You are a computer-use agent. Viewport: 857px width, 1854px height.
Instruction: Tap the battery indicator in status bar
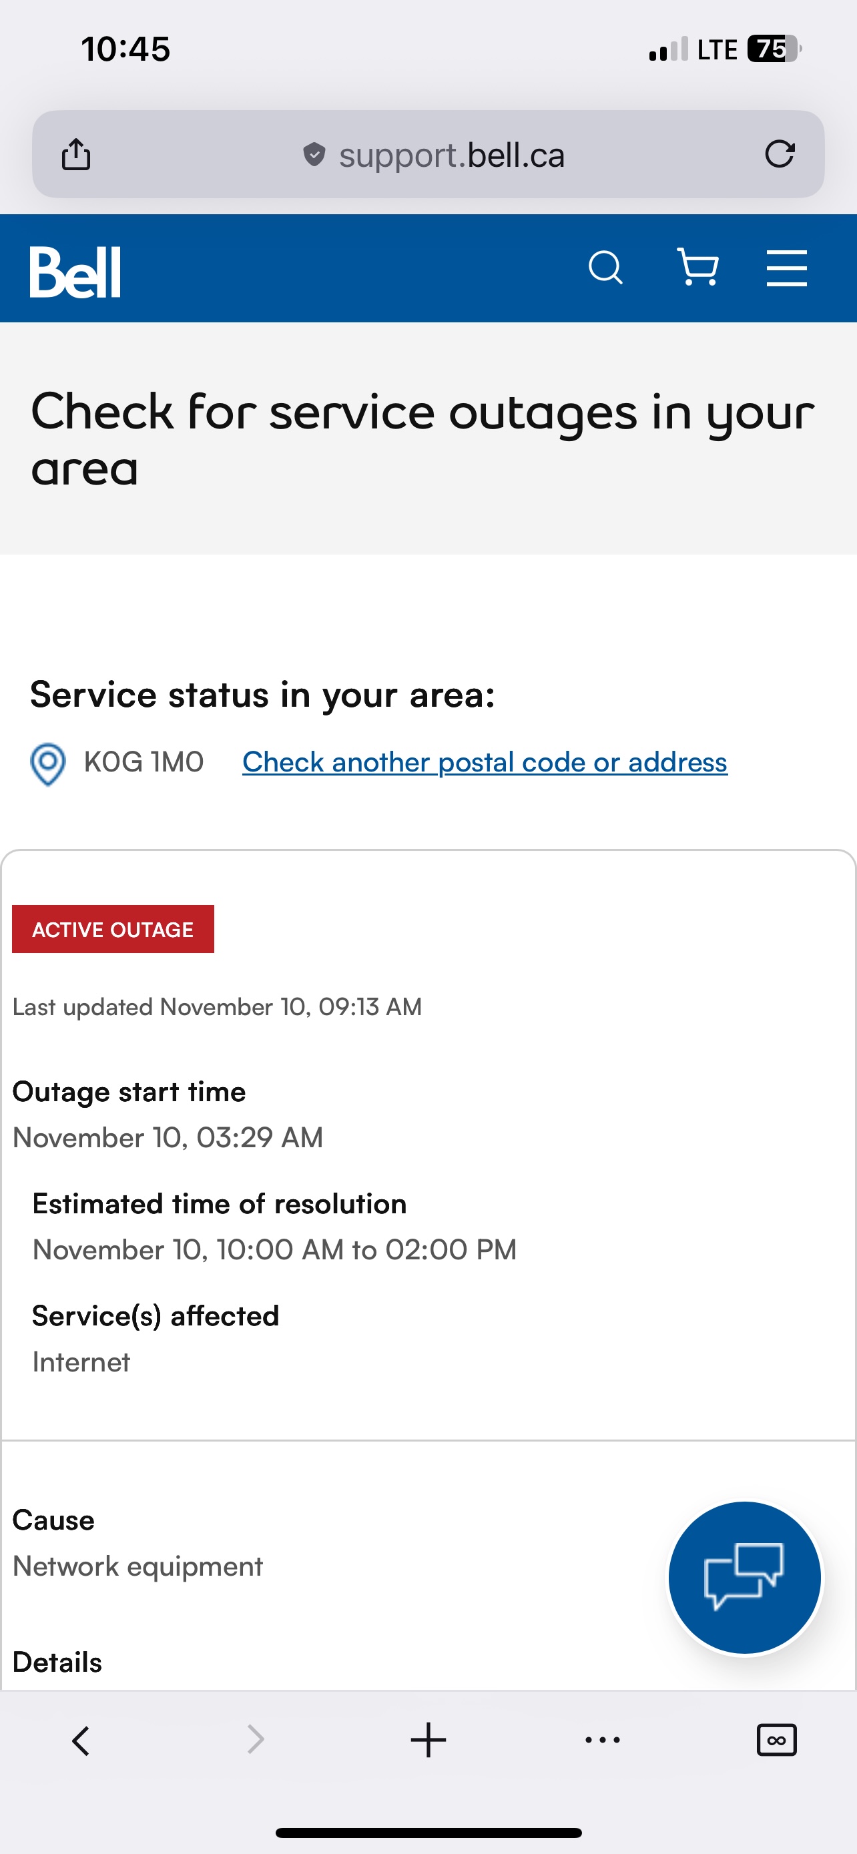tap(774, 49)
